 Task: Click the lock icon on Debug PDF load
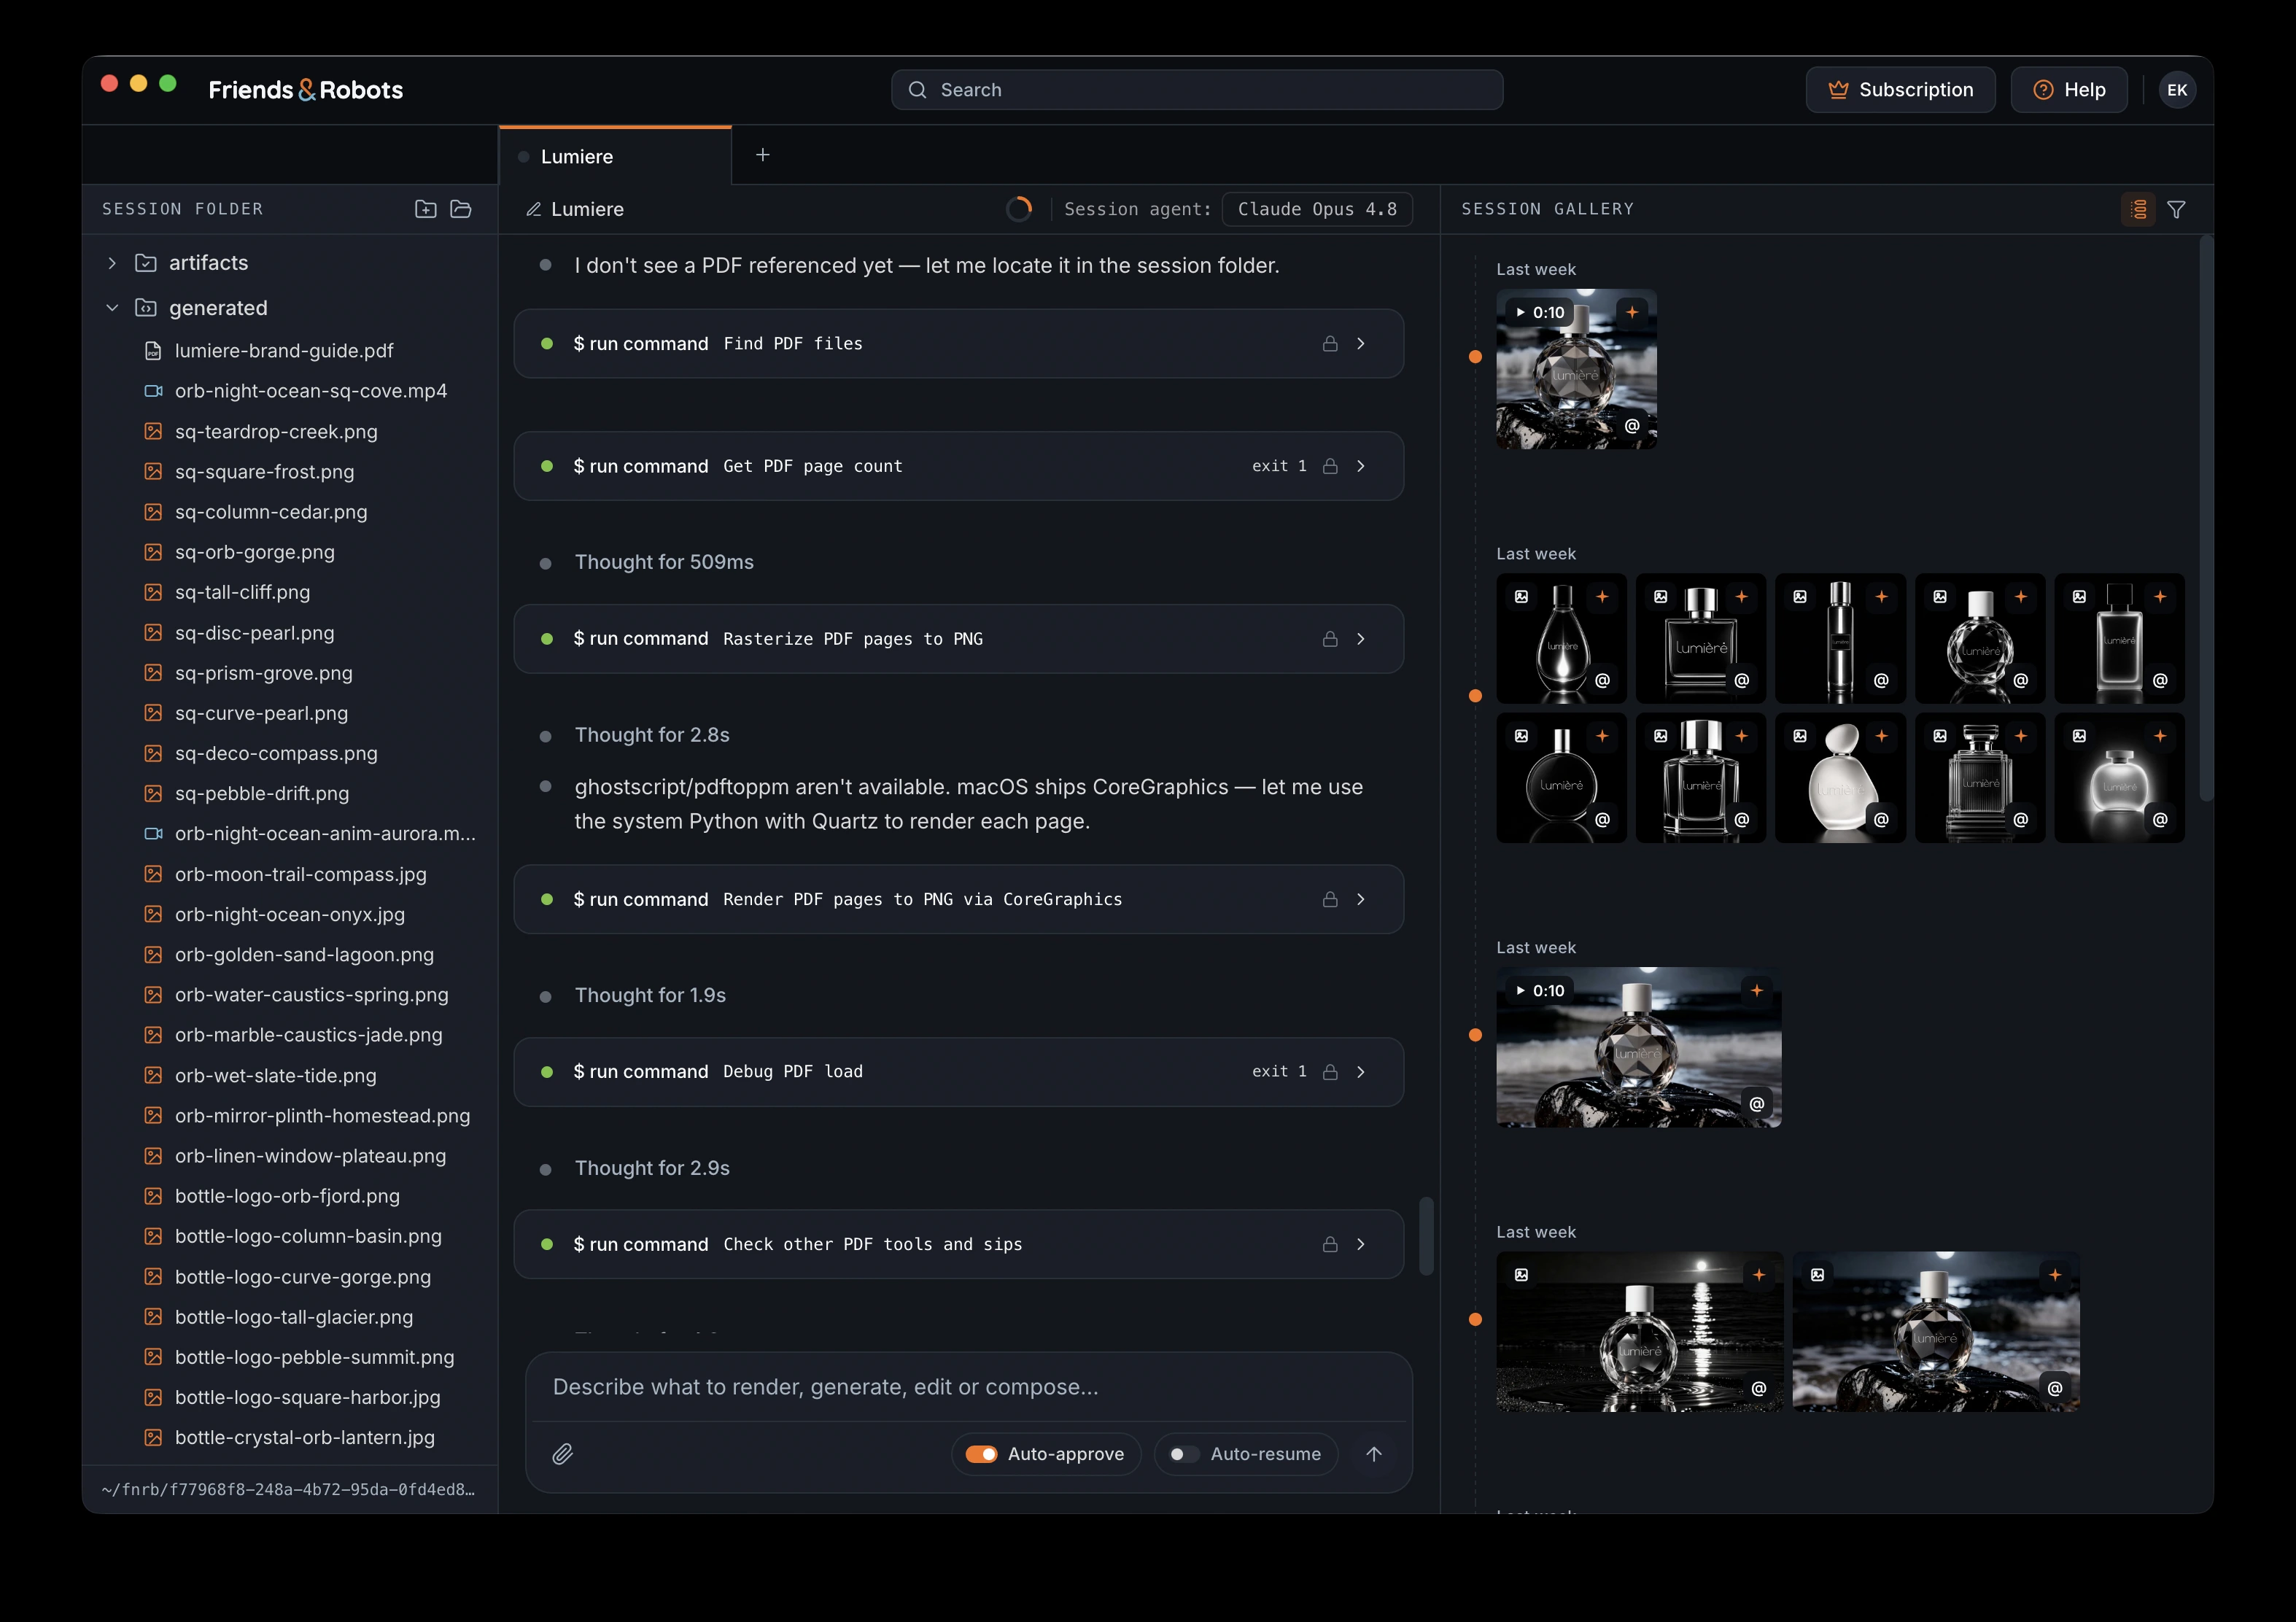point(1330,1071)
